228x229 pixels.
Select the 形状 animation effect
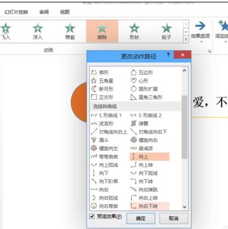[134, 31]
